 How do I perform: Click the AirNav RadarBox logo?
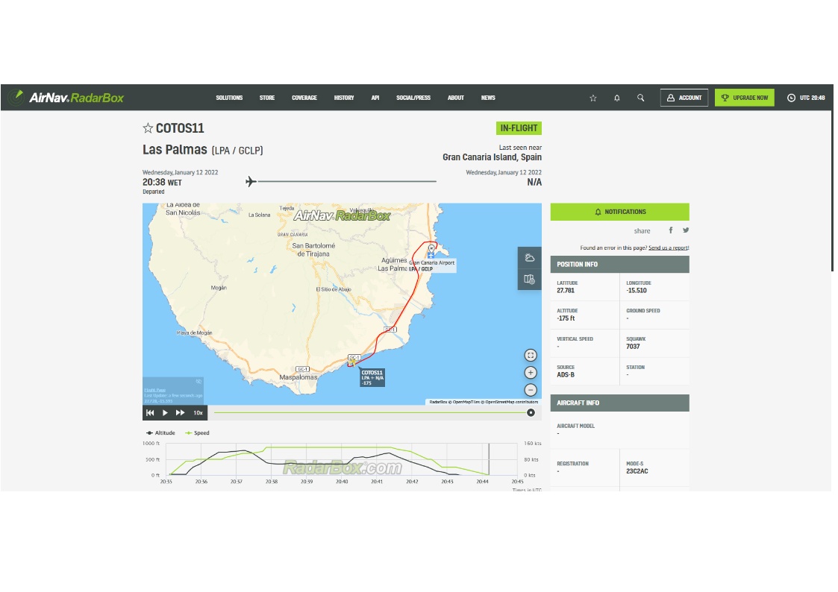tap(67, 98)
